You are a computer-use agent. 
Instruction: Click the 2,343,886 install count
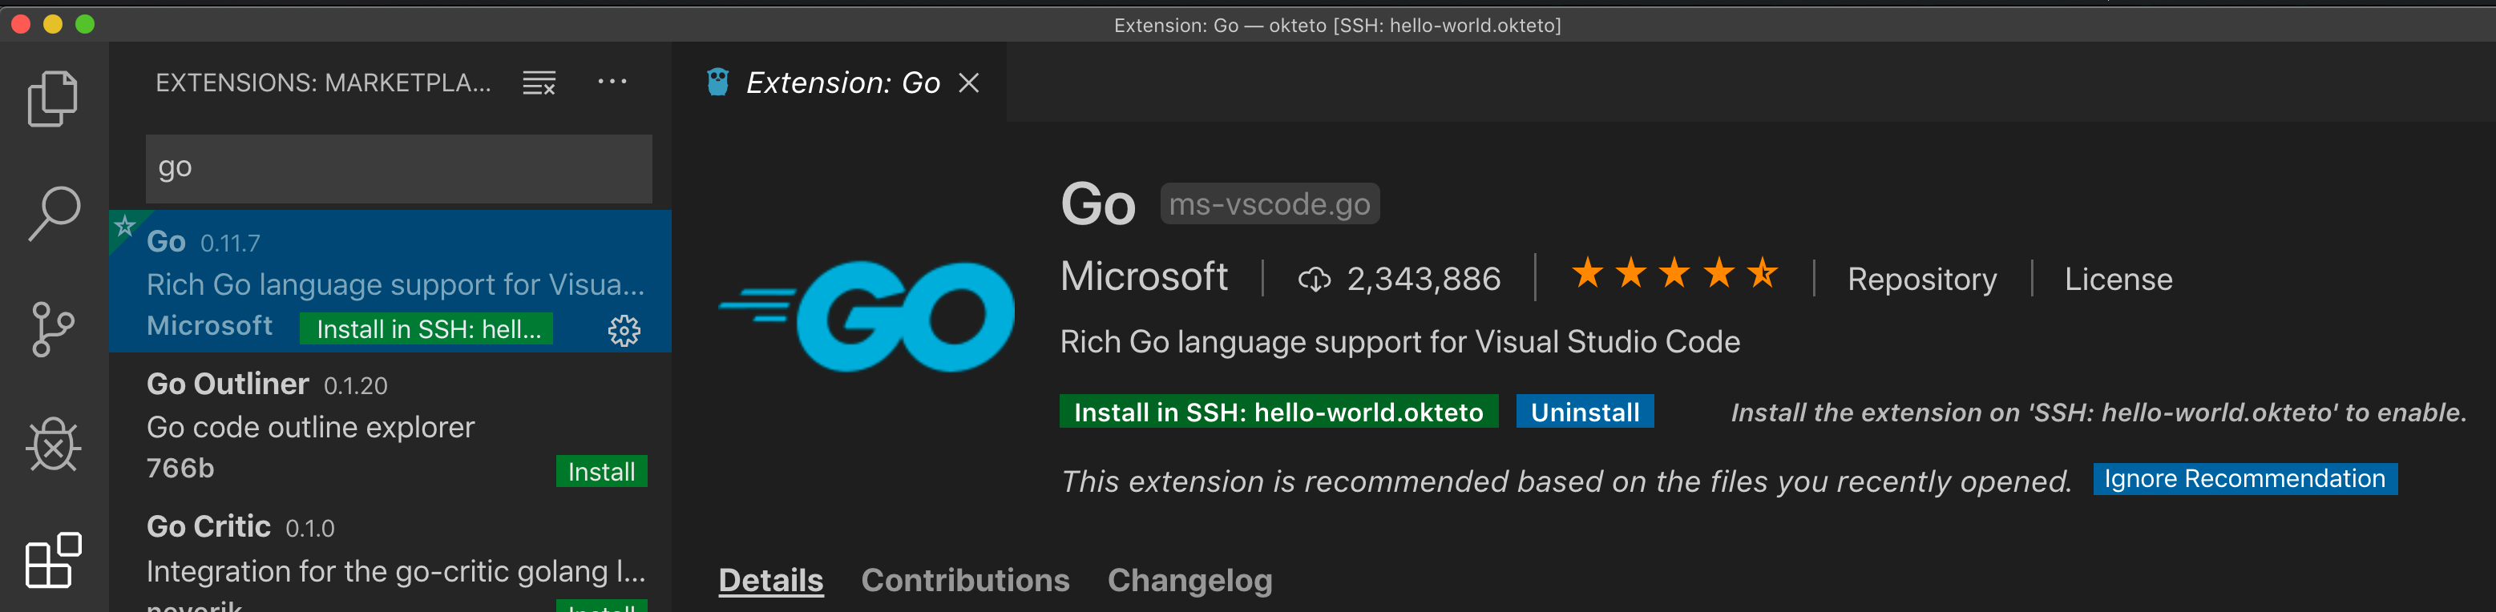click(1424, 279)
